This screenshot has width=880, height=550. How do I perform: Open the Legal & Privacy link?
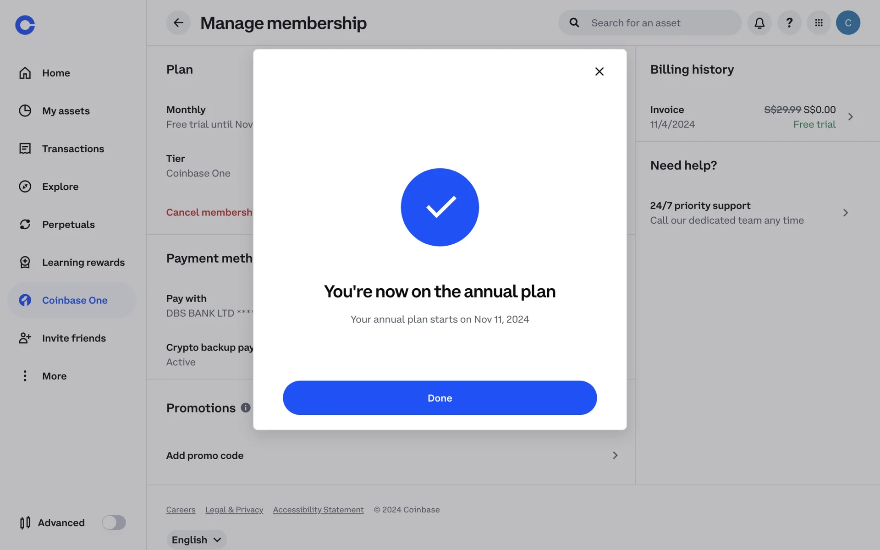tap(234, 510)
